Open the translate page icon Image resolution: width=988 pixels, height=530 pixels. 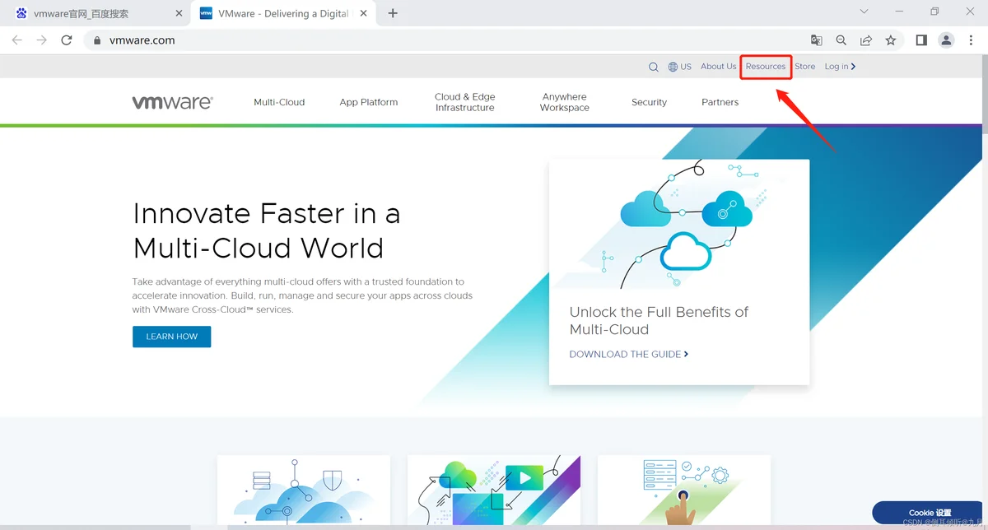pyautogui.click(x=816, y=40)
